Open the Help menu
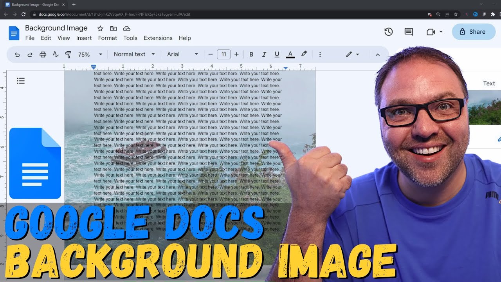 (x=185, y=38)
